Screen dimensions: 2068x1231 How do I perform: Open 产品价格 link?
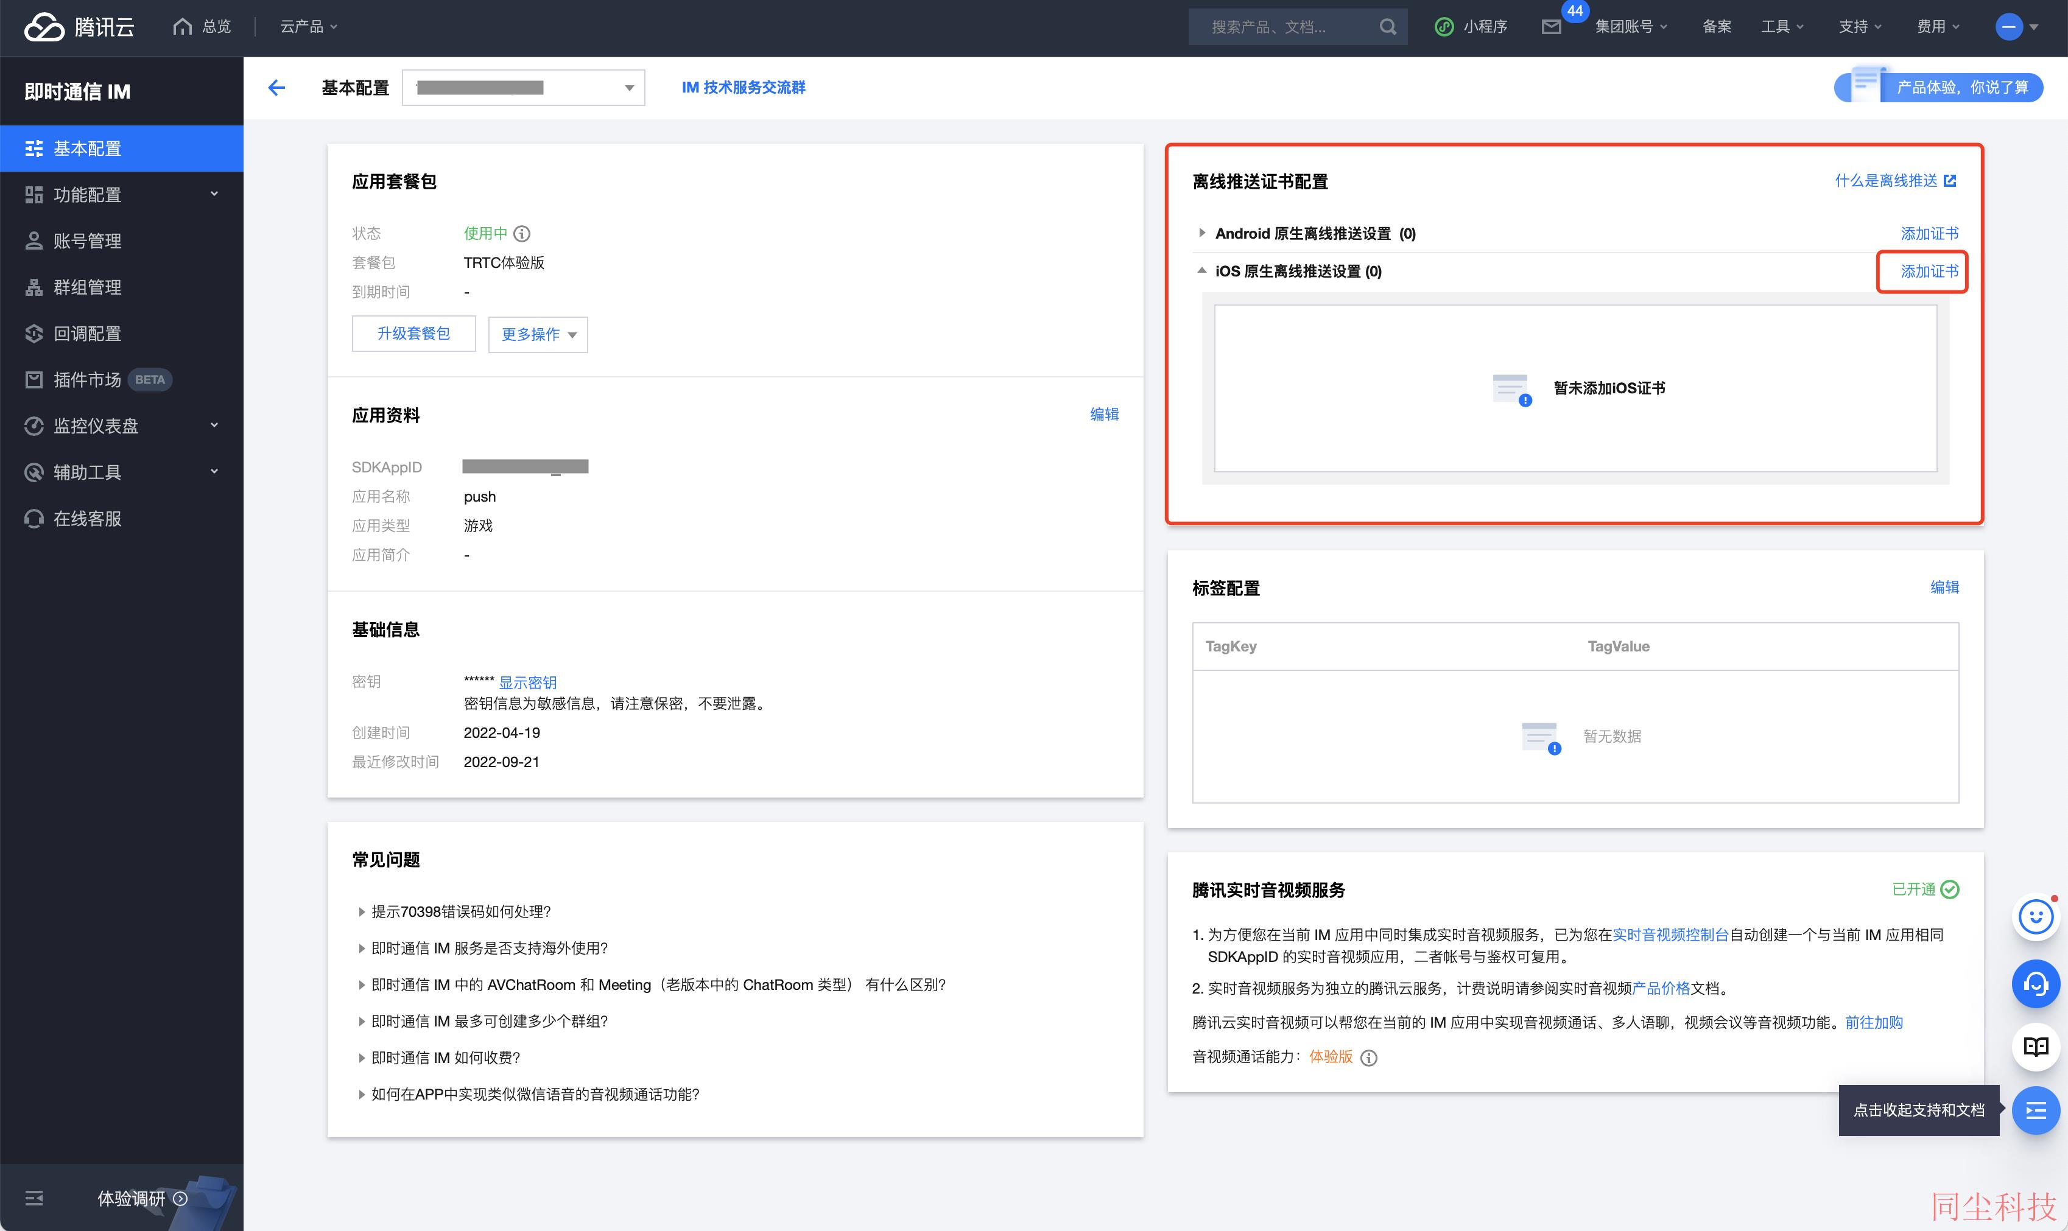1661,989
